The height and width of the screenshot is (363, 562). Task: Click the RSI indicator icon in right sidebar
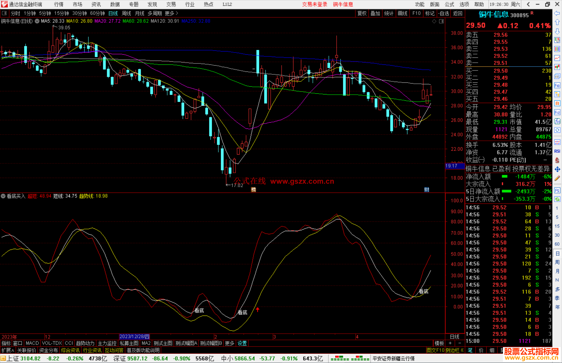(557, 151)
